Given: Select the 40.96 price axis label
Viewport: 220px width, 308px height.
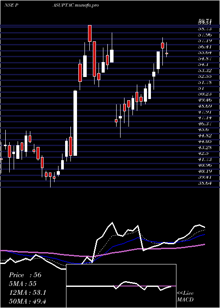Looking at the screenshot, I should pos(205,165).
